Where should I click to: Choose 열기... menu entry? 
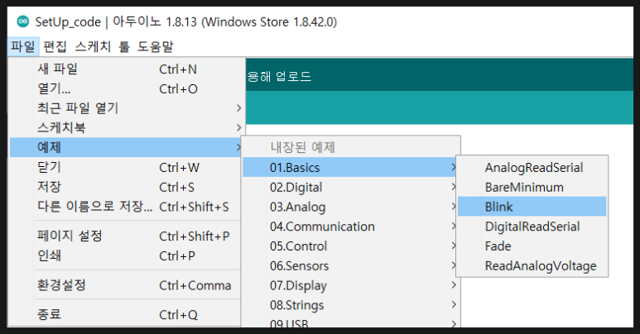coord(125,88)
